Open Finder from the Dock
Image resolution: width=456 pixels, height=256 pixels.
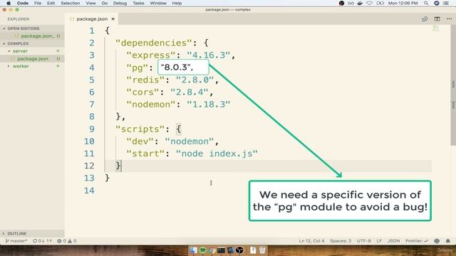click(x=193, y=250)
